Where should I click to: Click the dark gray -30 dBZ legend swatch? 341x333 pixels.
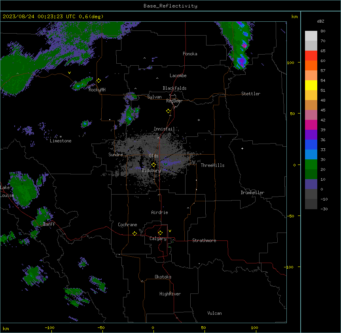311,204
